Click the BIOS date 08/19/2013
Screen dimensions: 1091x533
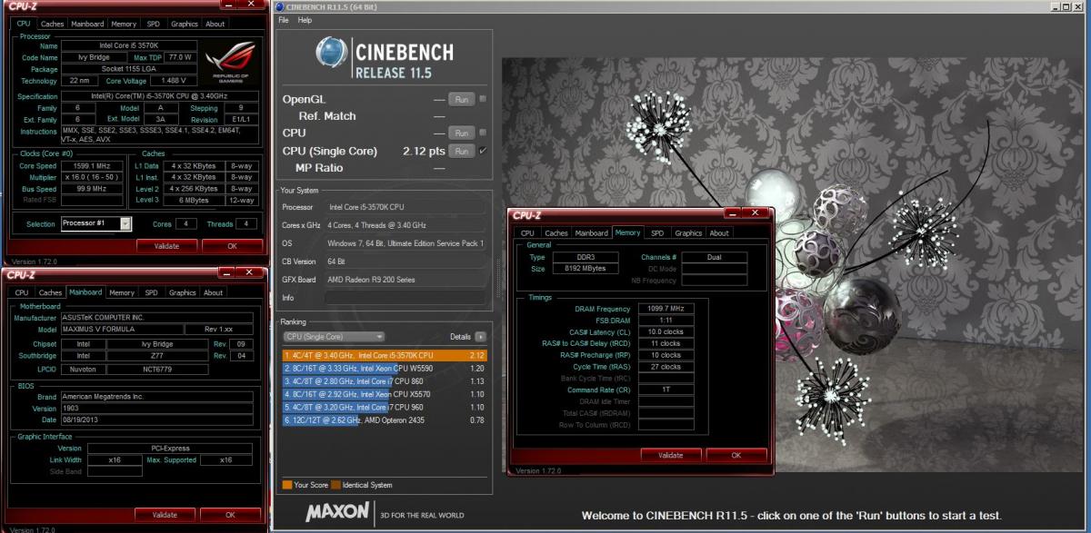coord(156,419)
